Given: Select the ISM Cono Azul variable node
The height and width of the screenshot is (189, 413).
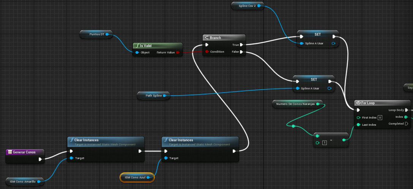Looking at the screenshot, I should pos(135,177).
